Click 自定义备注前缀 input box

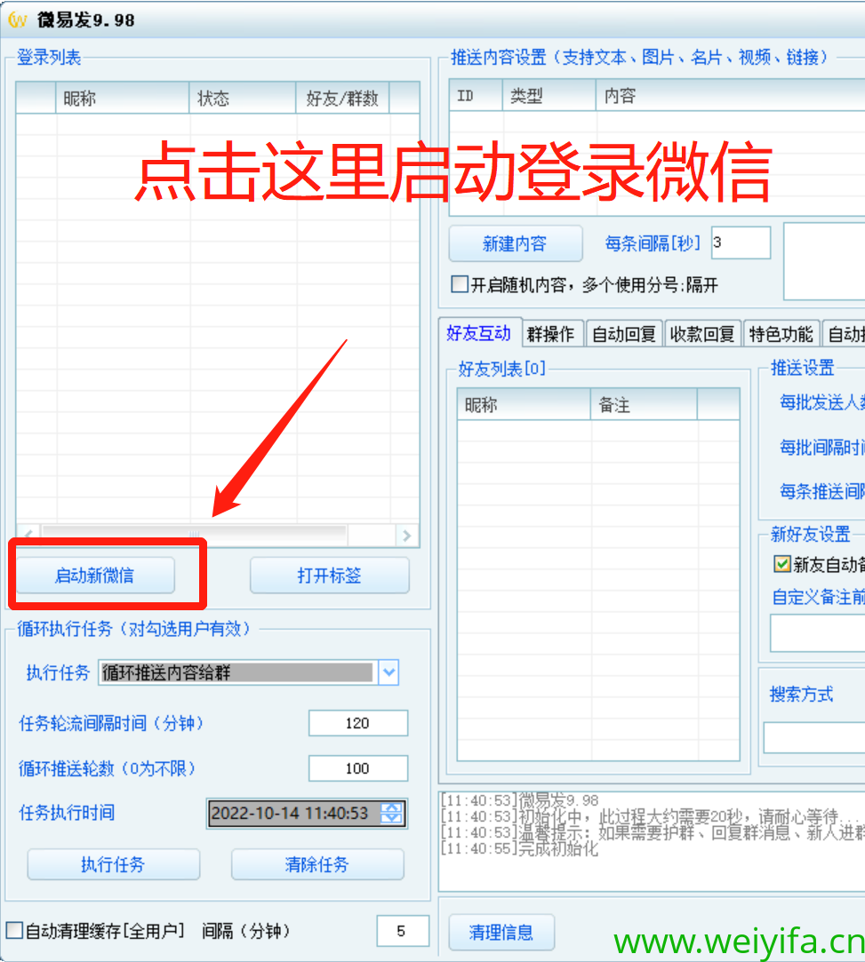click(818, 633)
